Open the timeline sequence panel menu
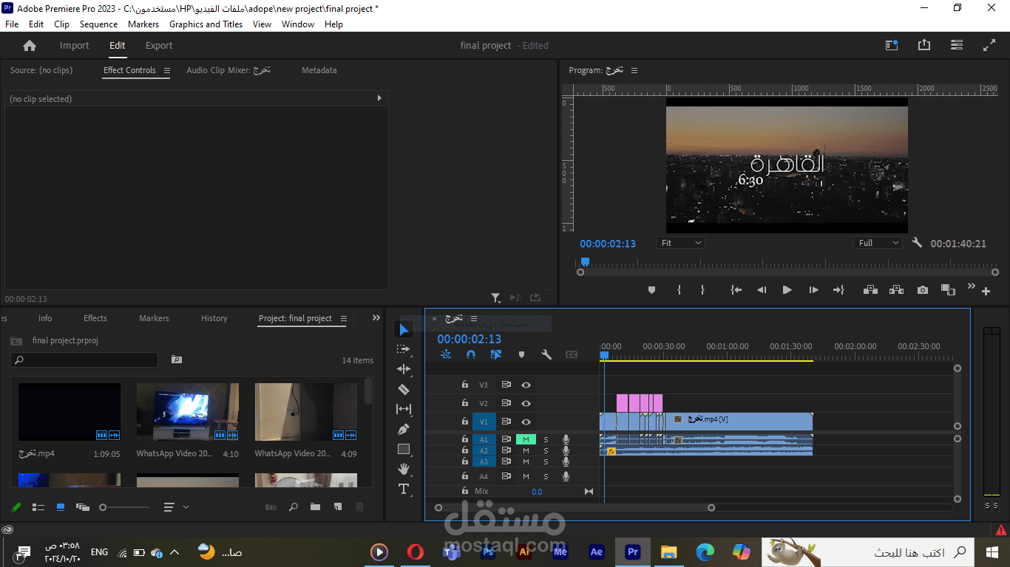The height and width of the screenshot is (567, 1010). tap(474, 319)
